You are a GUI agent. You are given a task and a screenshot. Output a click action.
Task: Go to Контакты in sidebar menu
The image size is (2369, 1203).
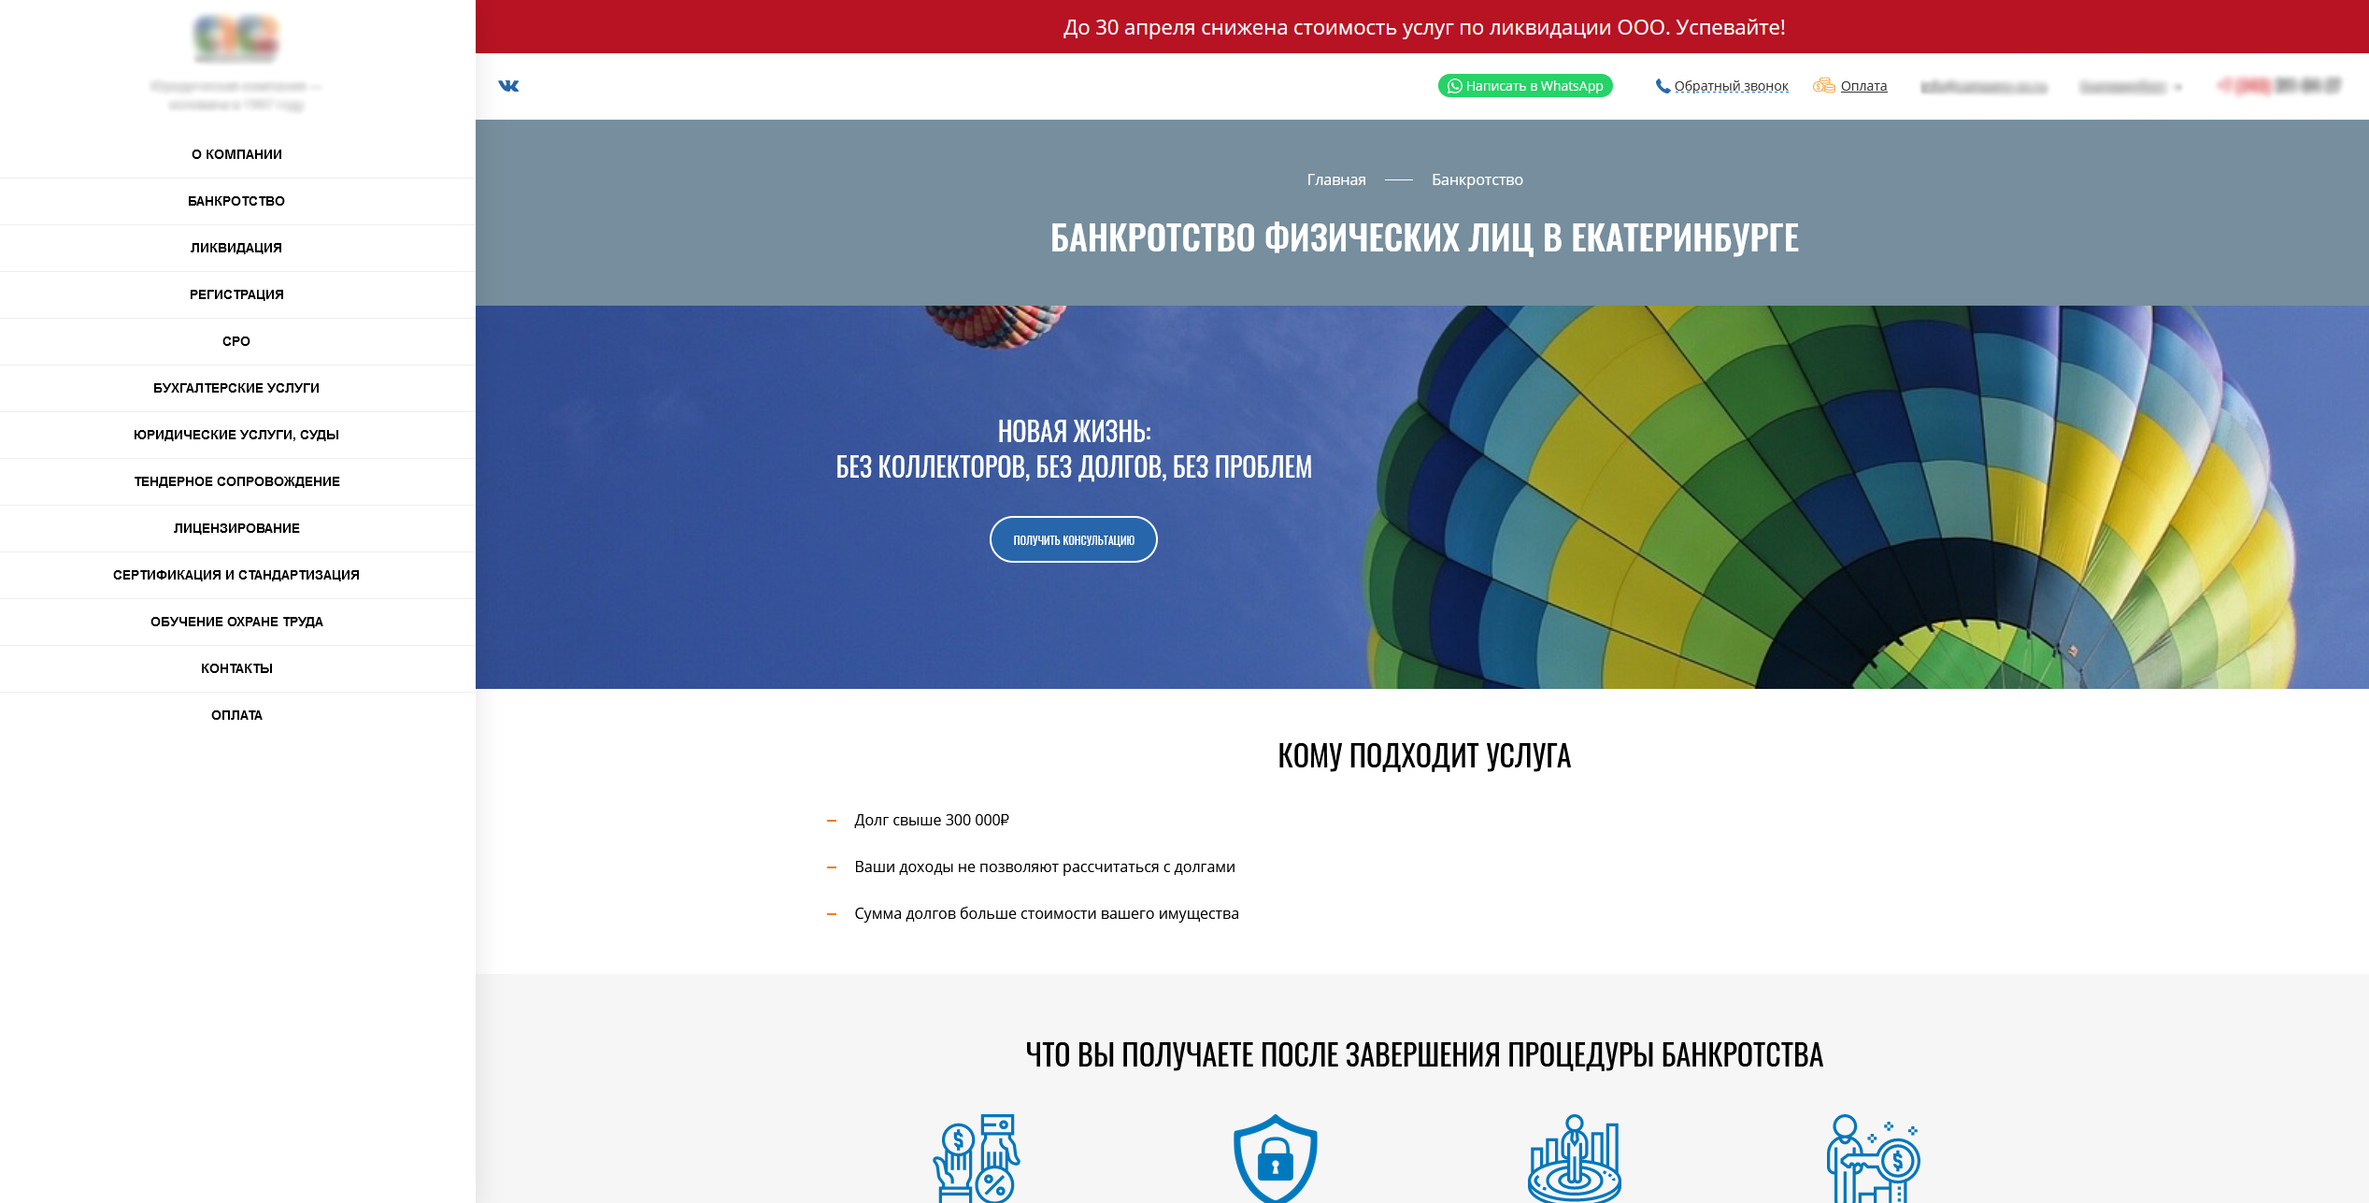click(x=236, y=668)
